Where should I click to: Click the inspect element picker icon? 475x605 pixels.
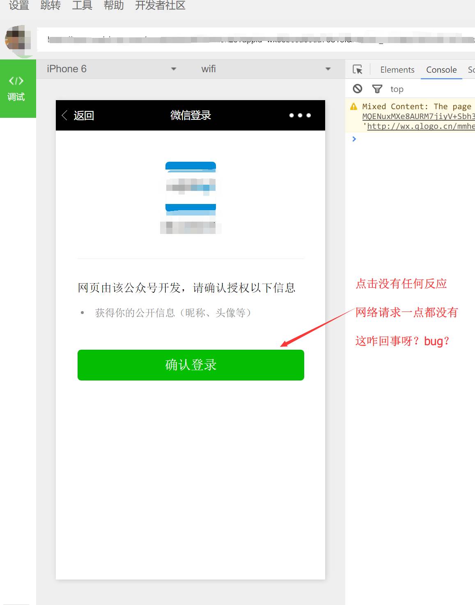358,69
